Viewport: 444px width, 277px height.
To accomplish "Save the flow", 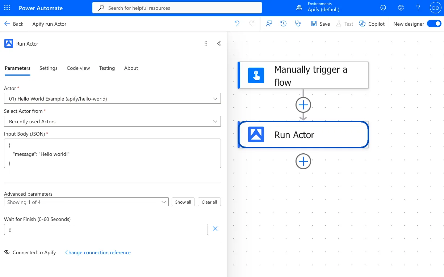I will pos(321,24).
